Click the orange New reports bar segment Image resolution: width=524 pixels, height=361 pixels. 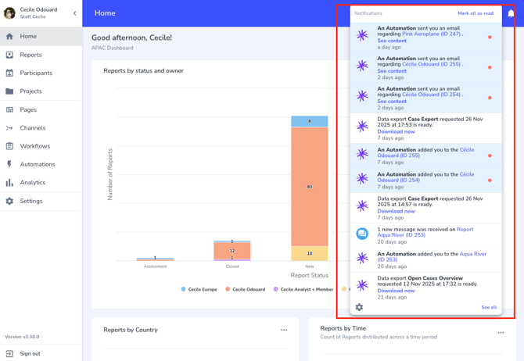click(310, 186)
